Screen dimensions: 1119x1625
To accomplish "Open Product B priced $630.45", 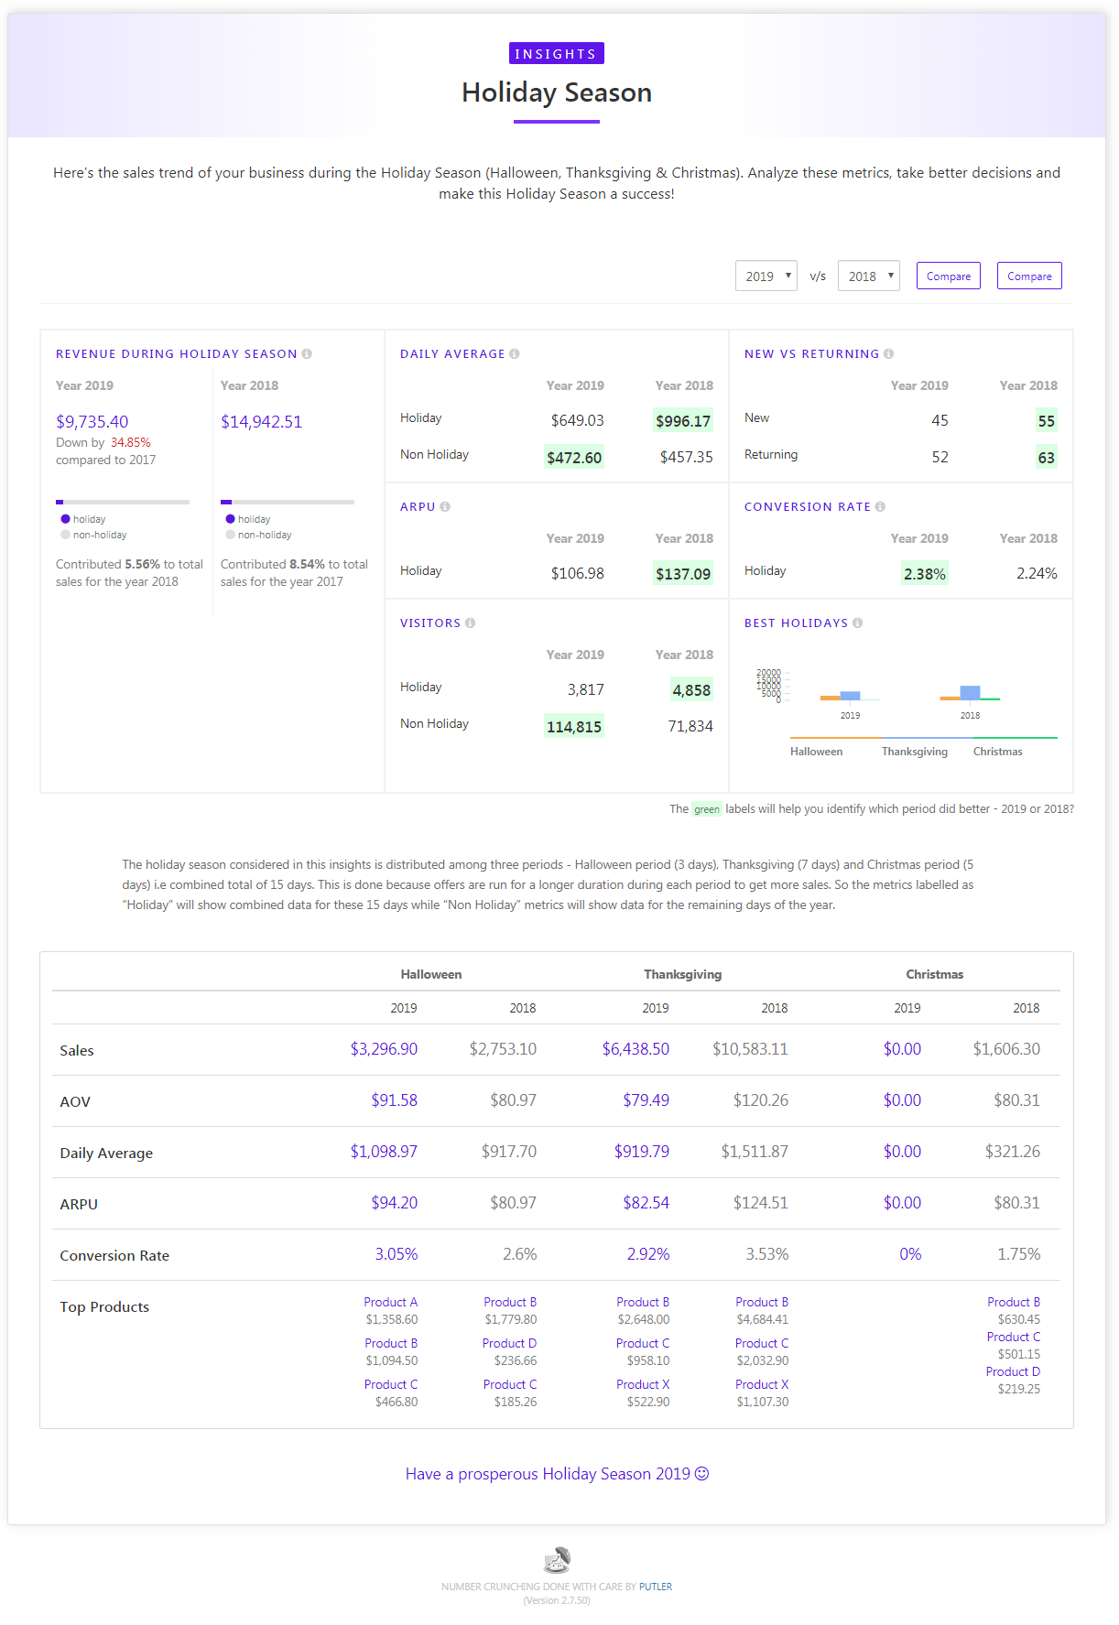I will (x=1014, y=1303).
